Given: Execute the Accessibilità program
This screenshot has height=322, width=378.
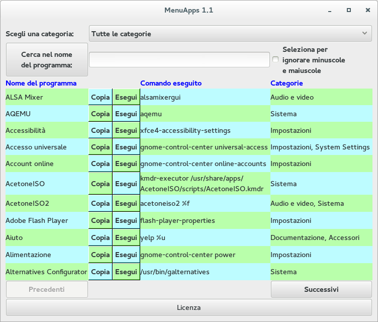Looking at the screenshot, I should (126, 130).
